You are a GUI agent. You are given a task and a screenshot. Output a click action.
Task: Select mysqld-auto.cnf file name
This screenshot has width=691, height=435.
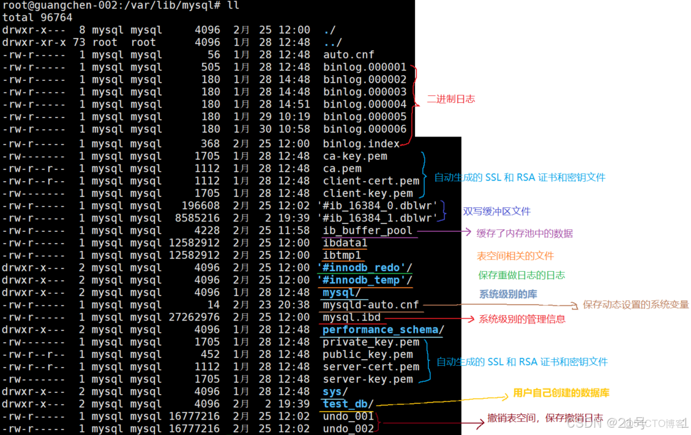point(371,305)
